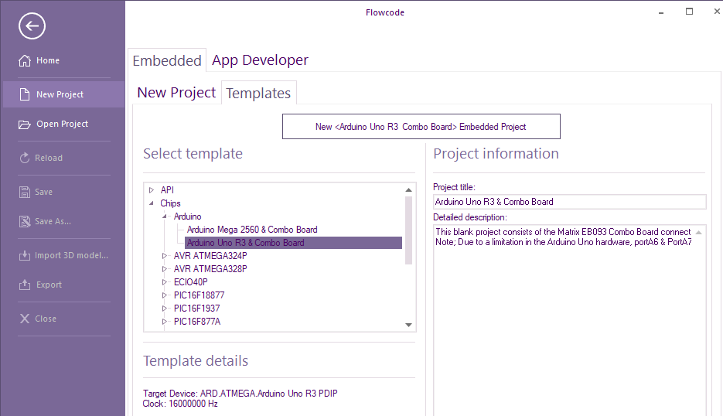Screen dimensions: 723x416
Task: Select Arduino Uno R3 & Combo Board template
Action: coord(293,243)
